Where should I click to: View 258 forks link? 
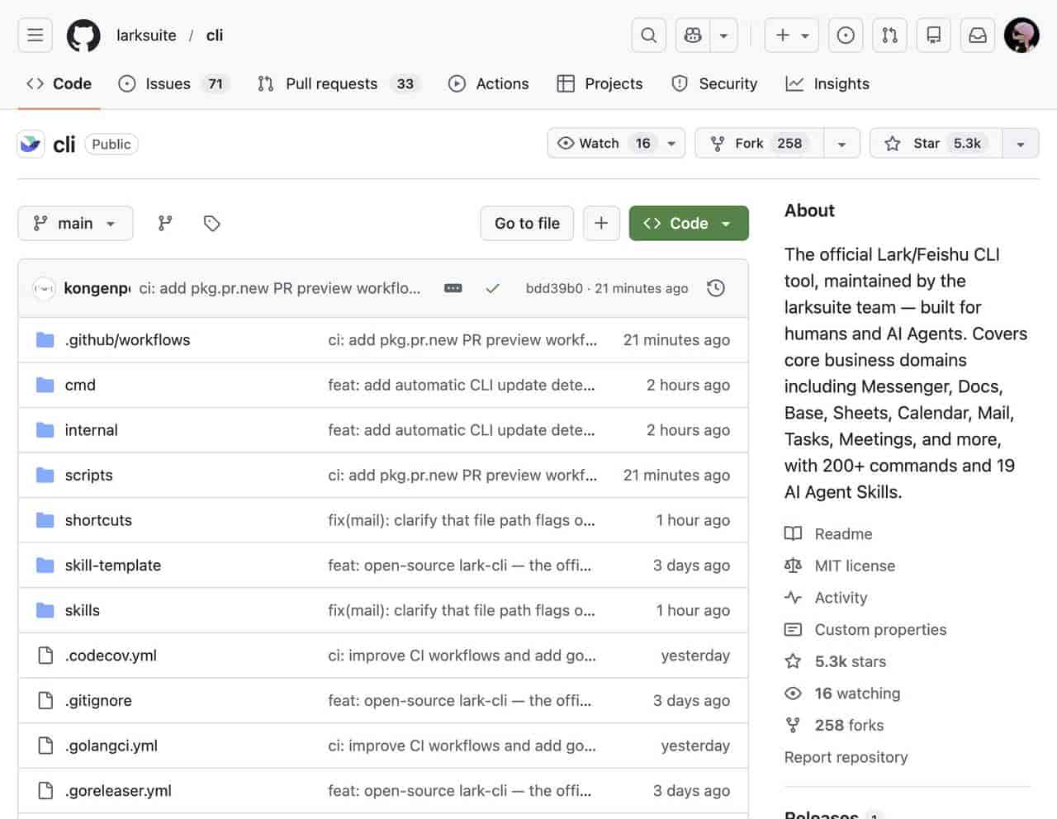834,725
